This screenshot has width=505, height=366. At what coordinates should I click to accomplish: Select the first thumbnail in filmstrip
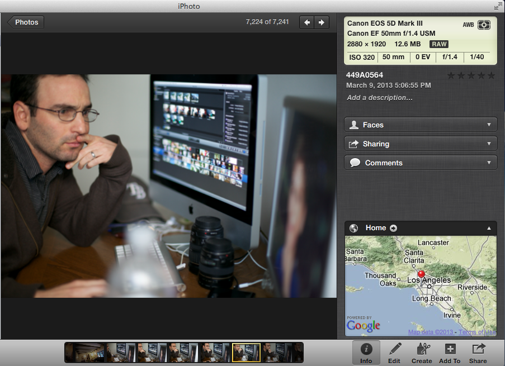[85, 353]
